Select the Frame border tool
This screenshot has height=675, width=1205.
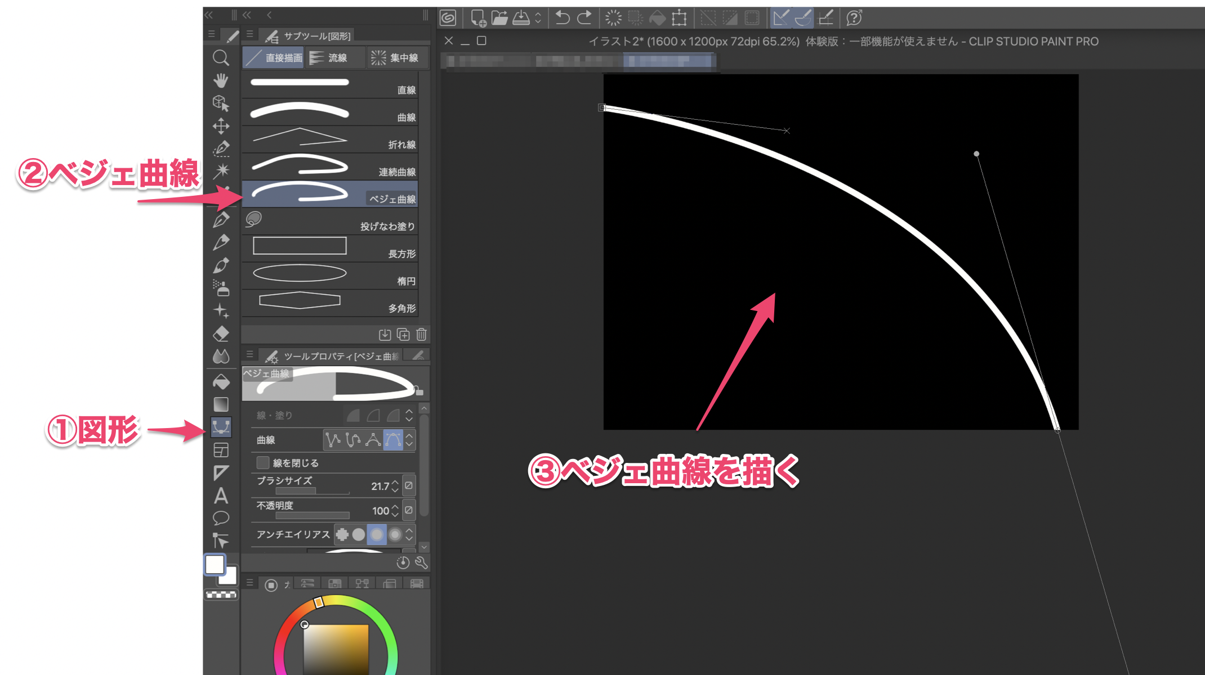click(x=221, y=450)
